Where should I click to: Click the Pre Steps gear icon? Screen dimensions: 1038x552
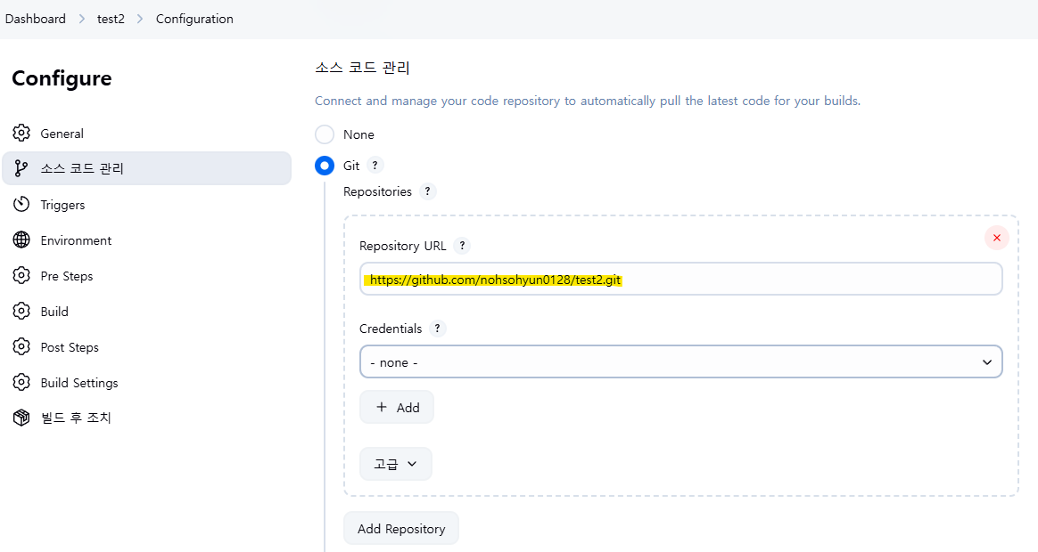pyautogui.click(x=21, y=276)
